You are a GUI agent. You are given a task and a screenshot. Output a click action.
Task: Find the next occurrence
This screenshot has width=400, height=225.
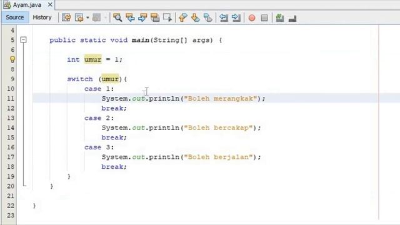tap(142, 17)
